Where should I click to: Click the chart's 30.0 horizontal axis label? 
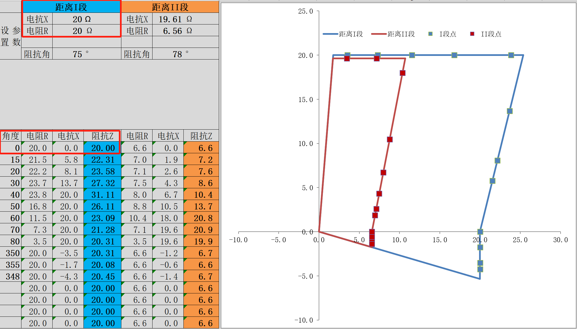[x=560, y=240]
